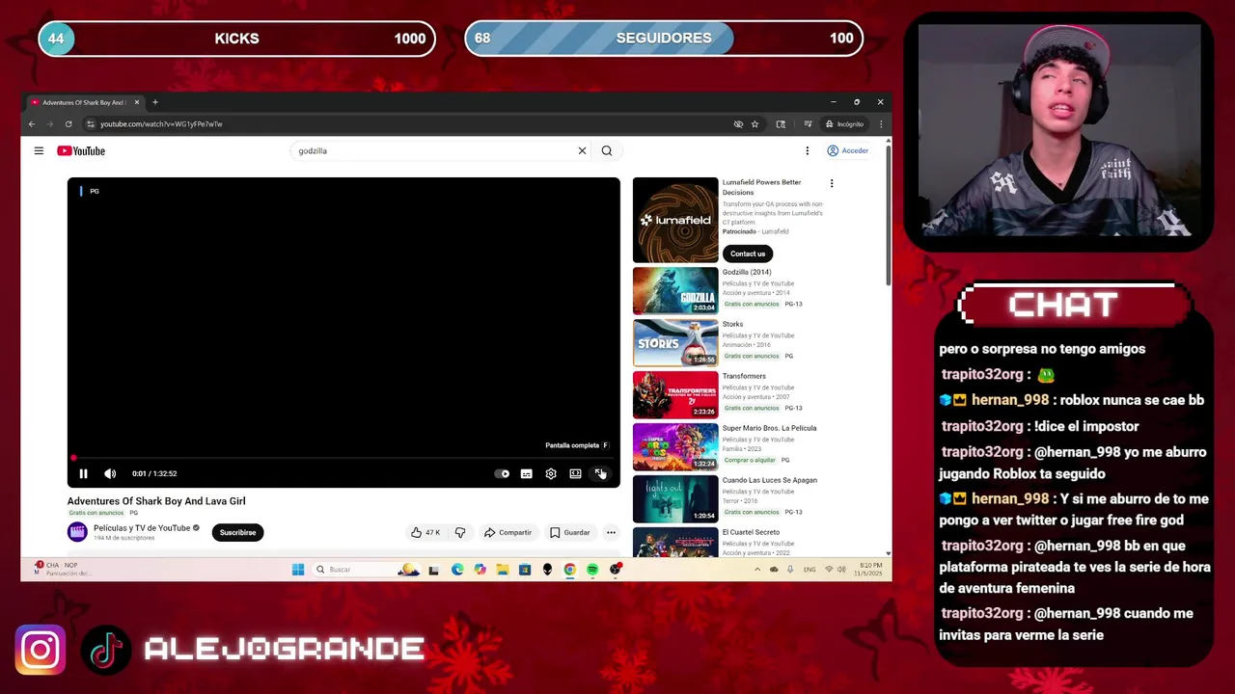Open player settings gear
The image size is (1235, 694).
pyautogui.click(x=551, y=473)
